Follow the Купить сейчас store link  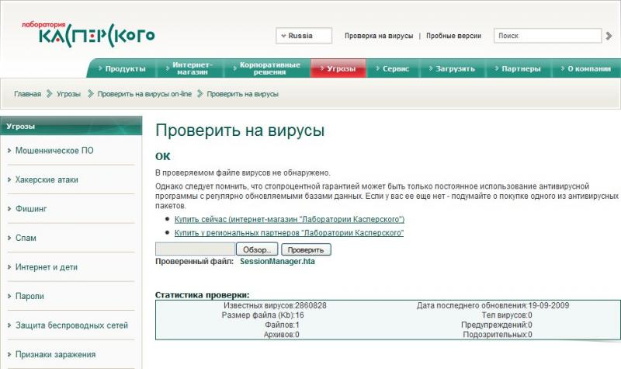(290, 220)
